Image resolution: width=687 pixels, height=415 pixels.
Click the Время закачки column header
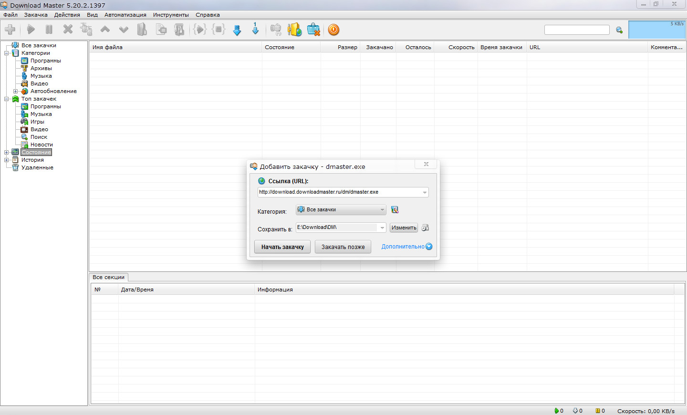click(502, 47)
